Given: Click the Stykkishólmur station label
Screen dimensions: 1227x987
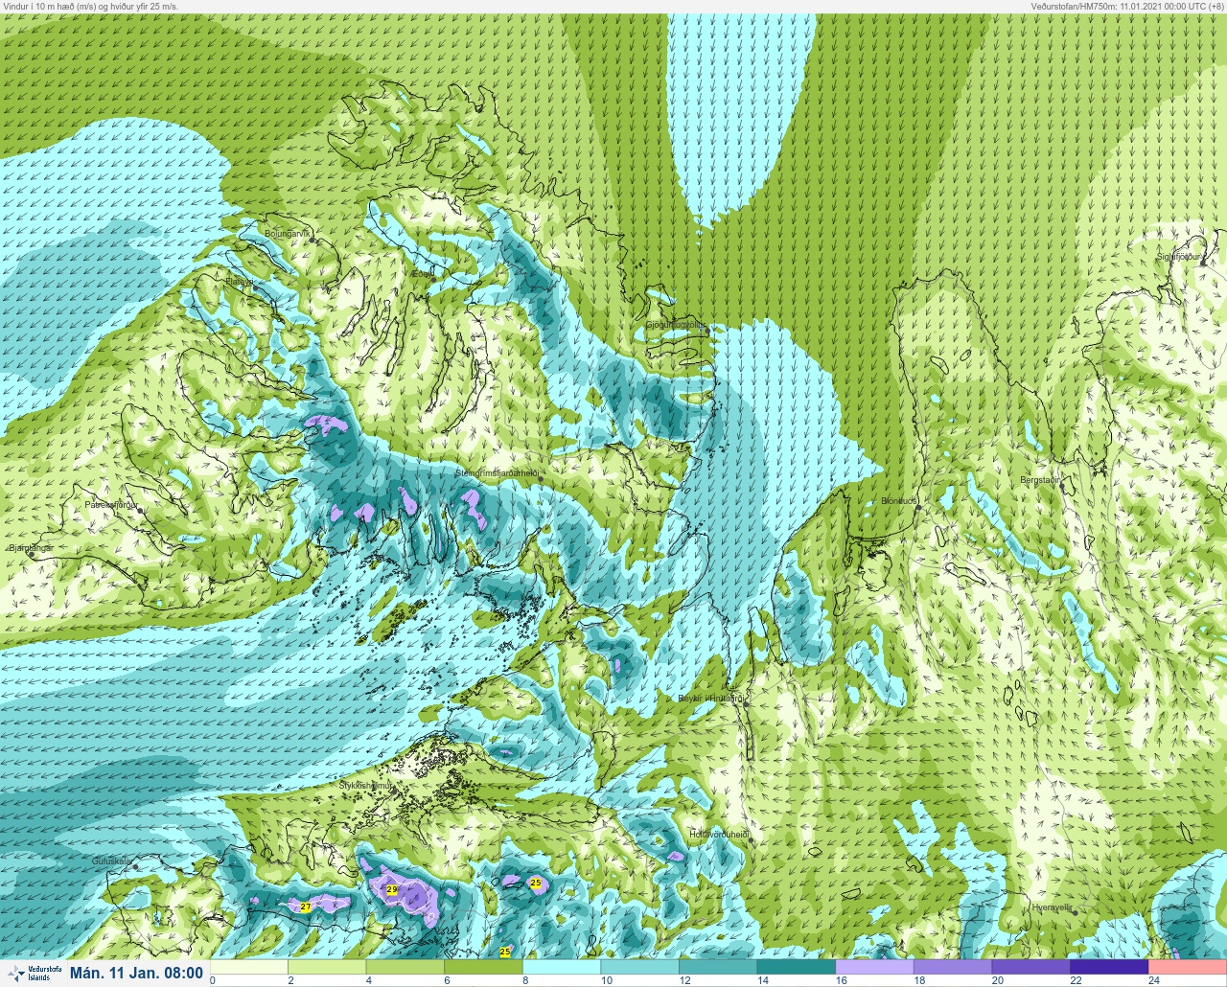Looking at the screenshot, I should click(x=366, y=786).
